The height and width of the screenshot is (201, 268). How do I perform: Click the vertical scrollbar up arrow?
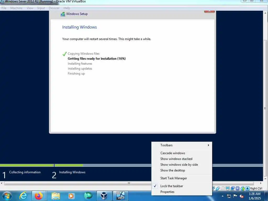tap(265, 13)
